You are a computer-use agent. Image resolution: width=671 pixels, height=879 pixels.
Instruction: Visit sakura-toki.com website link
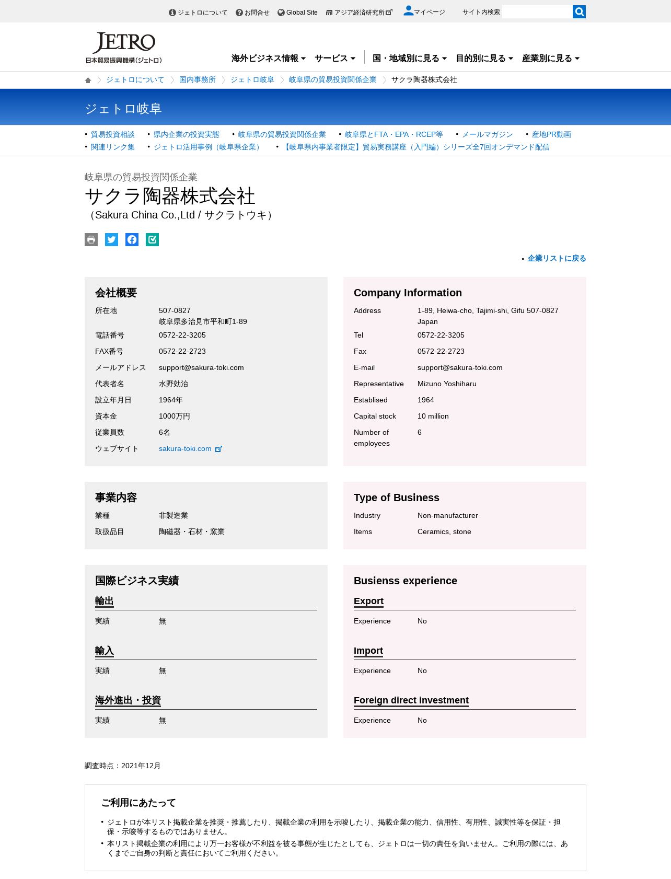pyautogui.click(x=185, y=449)
